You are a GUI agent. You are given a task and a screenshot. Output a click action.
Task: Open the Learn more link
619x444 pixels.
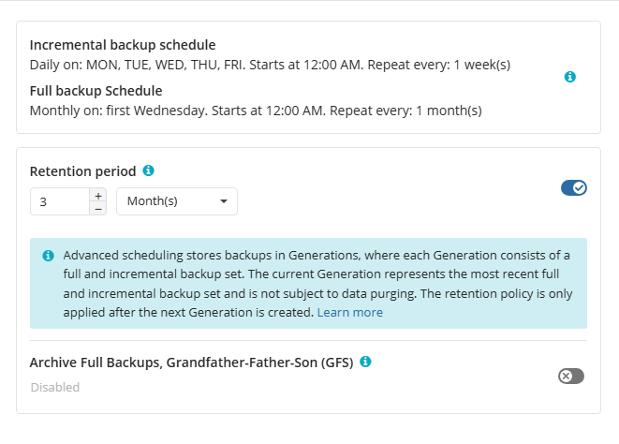[x=349, y=312]
